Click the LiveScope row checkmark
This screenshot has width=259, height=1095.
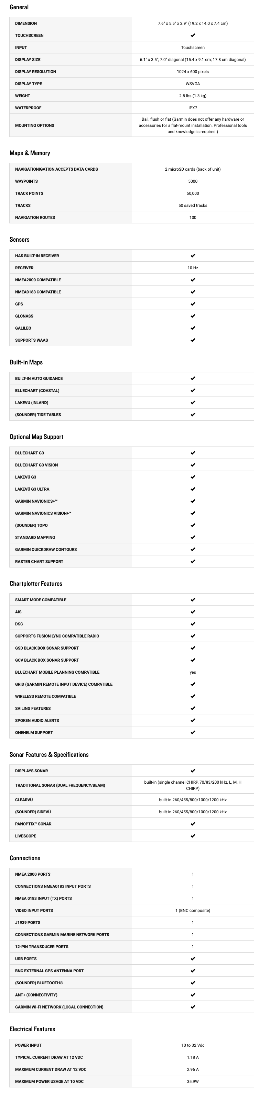point(193,836)
